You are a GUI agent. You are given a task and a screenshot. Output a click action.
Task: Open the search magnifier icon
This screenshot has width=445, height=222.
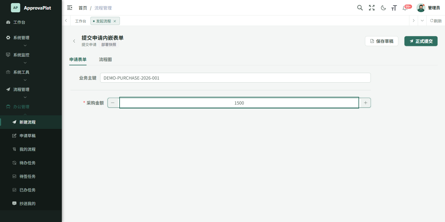click(360, 8)
